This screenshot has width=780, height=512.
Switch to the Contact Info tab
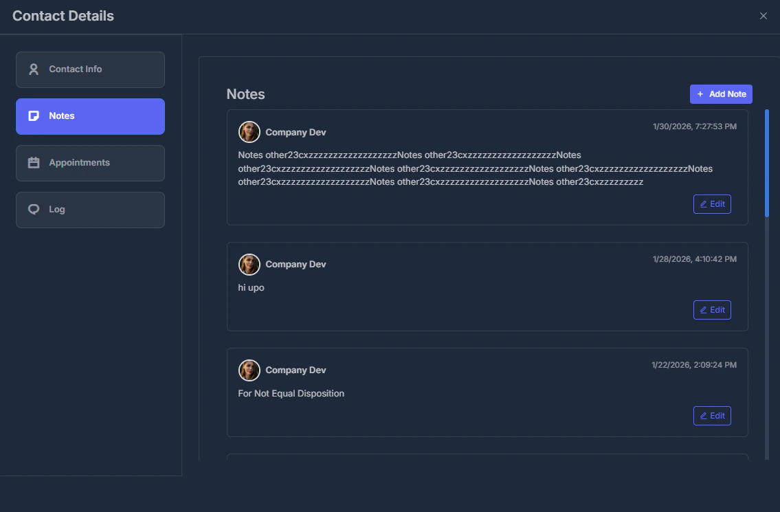point(90,69)
